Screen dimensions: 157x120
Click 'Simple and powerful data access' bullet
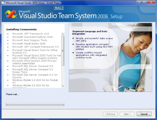94,39
